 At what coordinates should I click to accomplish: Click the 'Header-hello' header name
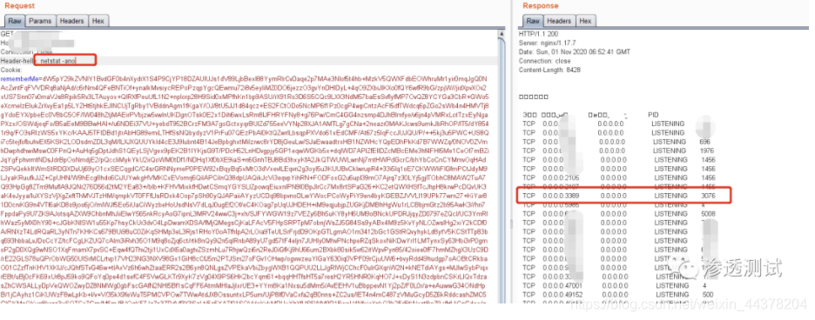[x=17, y=61]
